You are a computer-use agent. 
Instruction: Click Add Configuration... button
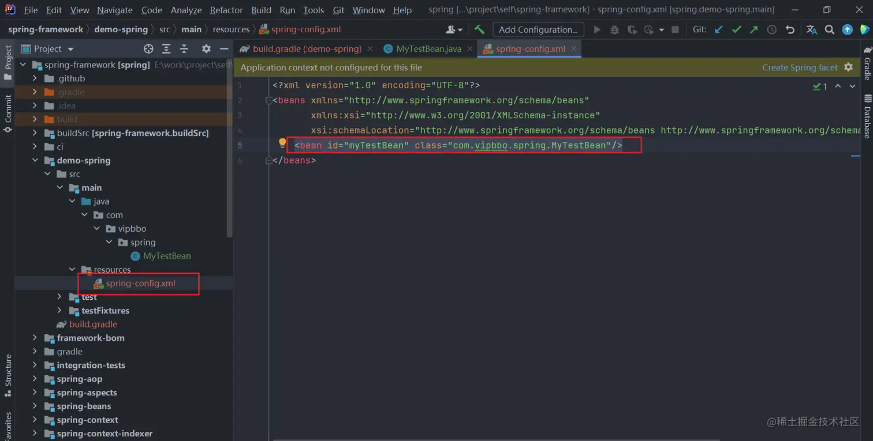(x=538, y=29)
